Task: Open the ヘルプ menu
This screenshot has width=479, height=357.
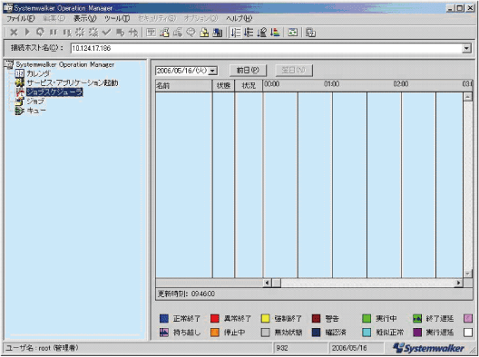Action: click(239, 18)
